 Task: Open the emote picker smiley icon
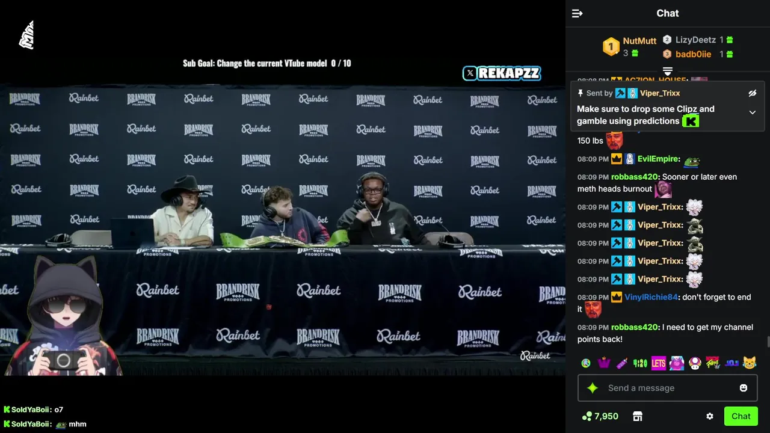click(x=744, y=388)
